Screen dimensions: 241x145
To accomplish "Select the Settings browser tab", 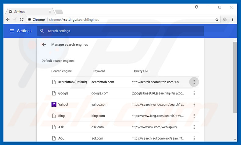I will click(30, 12).
